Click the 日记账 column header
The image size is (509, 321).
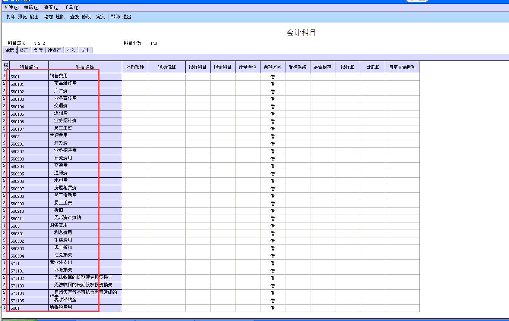click(372, 67)
